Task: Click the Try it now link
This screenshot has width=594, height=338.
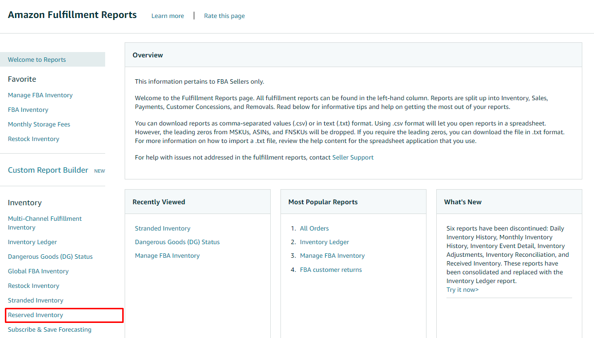Action: pos(463,290)
